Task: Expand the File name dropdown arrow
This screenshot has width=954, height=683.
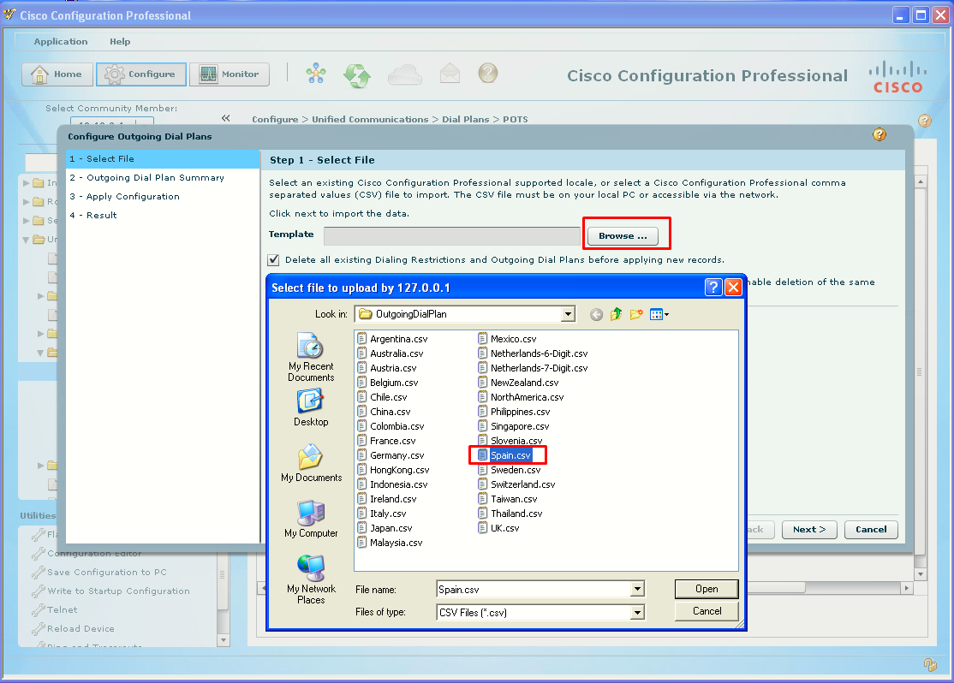Action: pyautogui.click(x=637, y=589)
